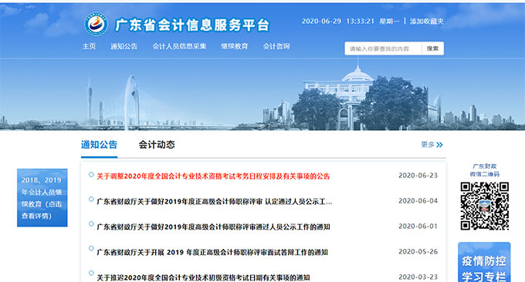Open the 疫情防控学习专栏 banner

coord(484,262)
